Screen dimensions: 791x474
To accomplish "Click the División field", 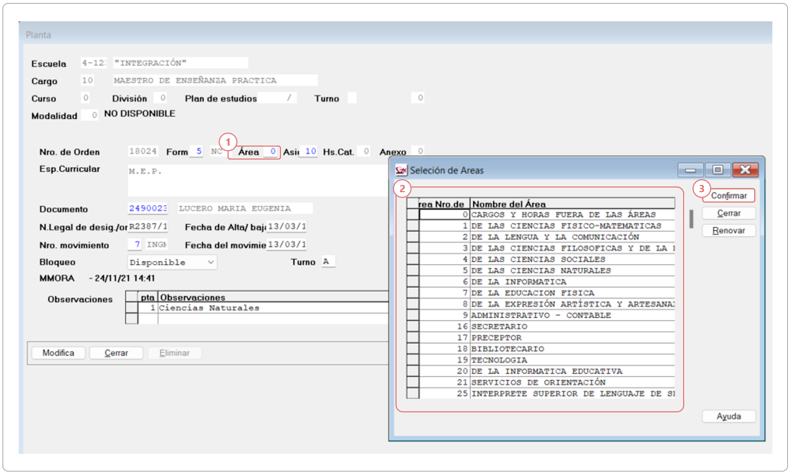I will click(x=160, y=97).
